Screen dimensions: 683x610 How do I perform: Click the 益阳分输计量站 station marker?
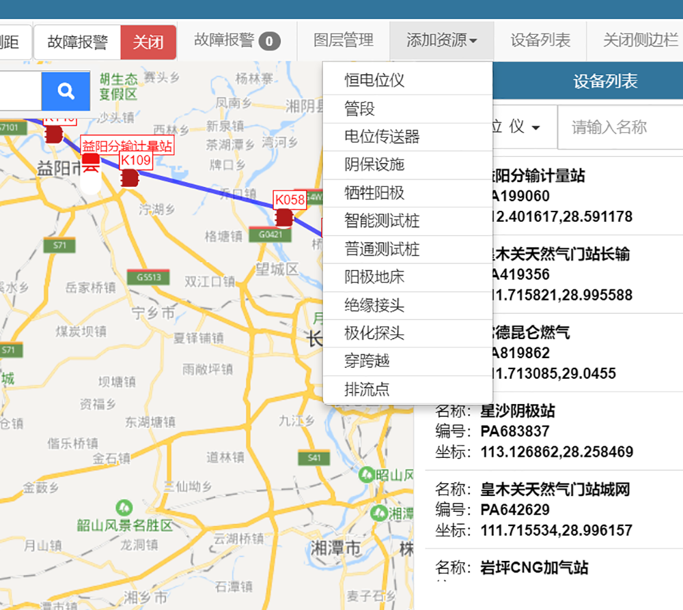(92, 160)
